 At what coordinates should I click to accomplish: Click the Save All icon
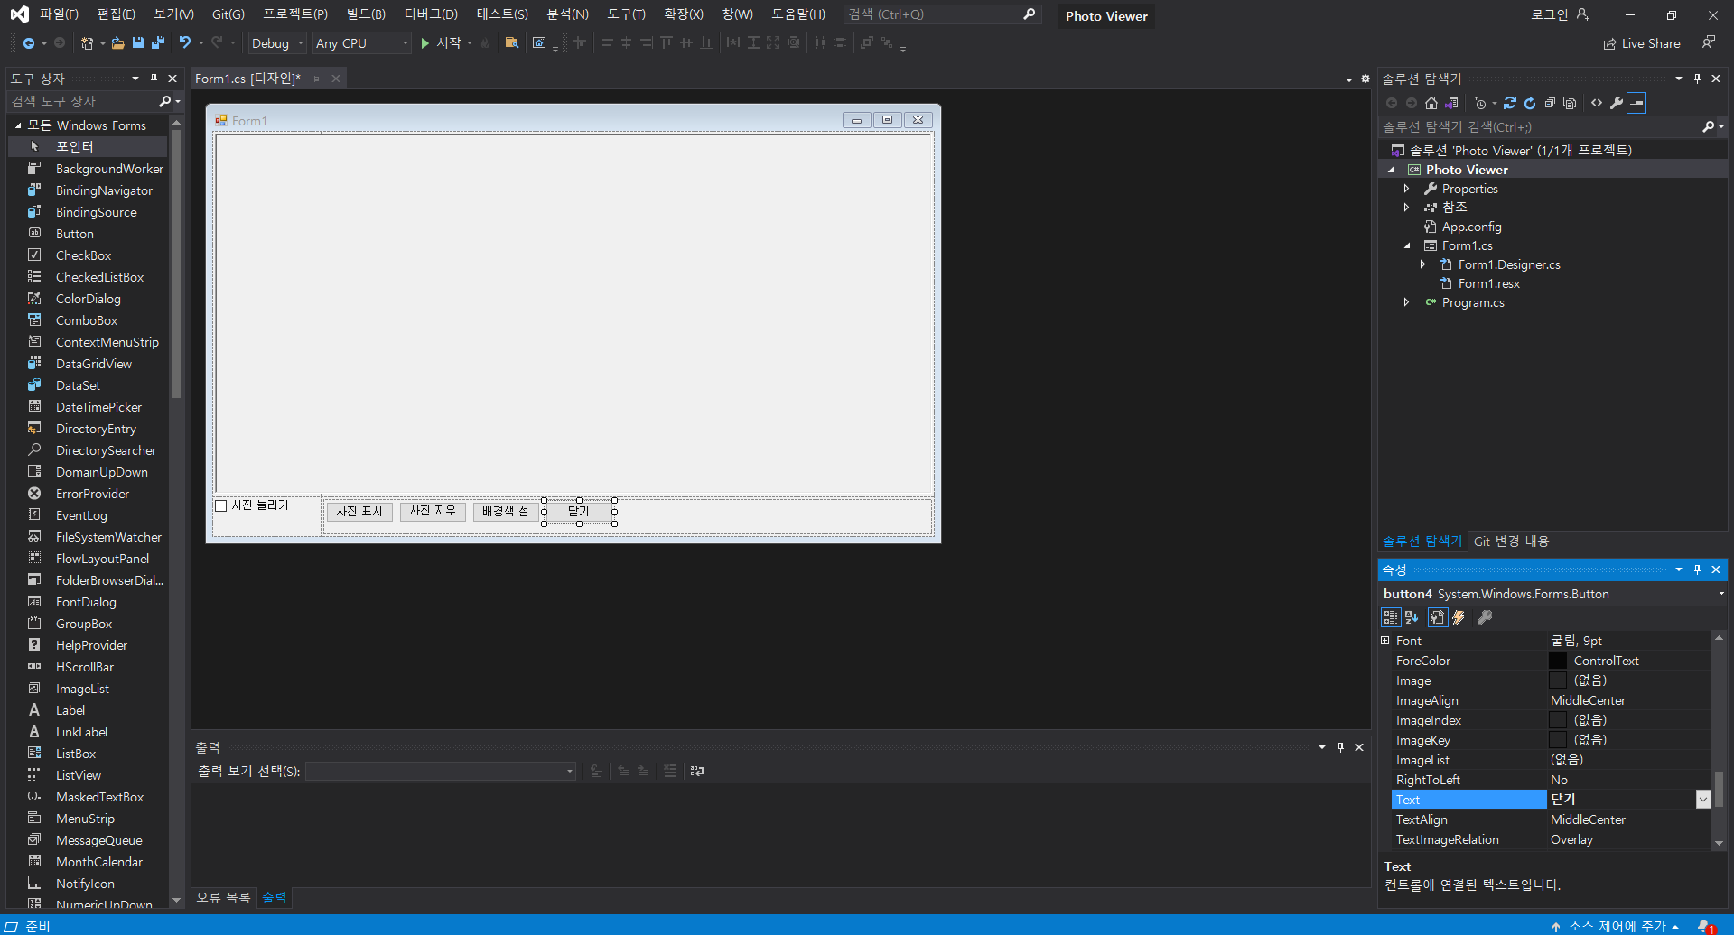point(158,43)
